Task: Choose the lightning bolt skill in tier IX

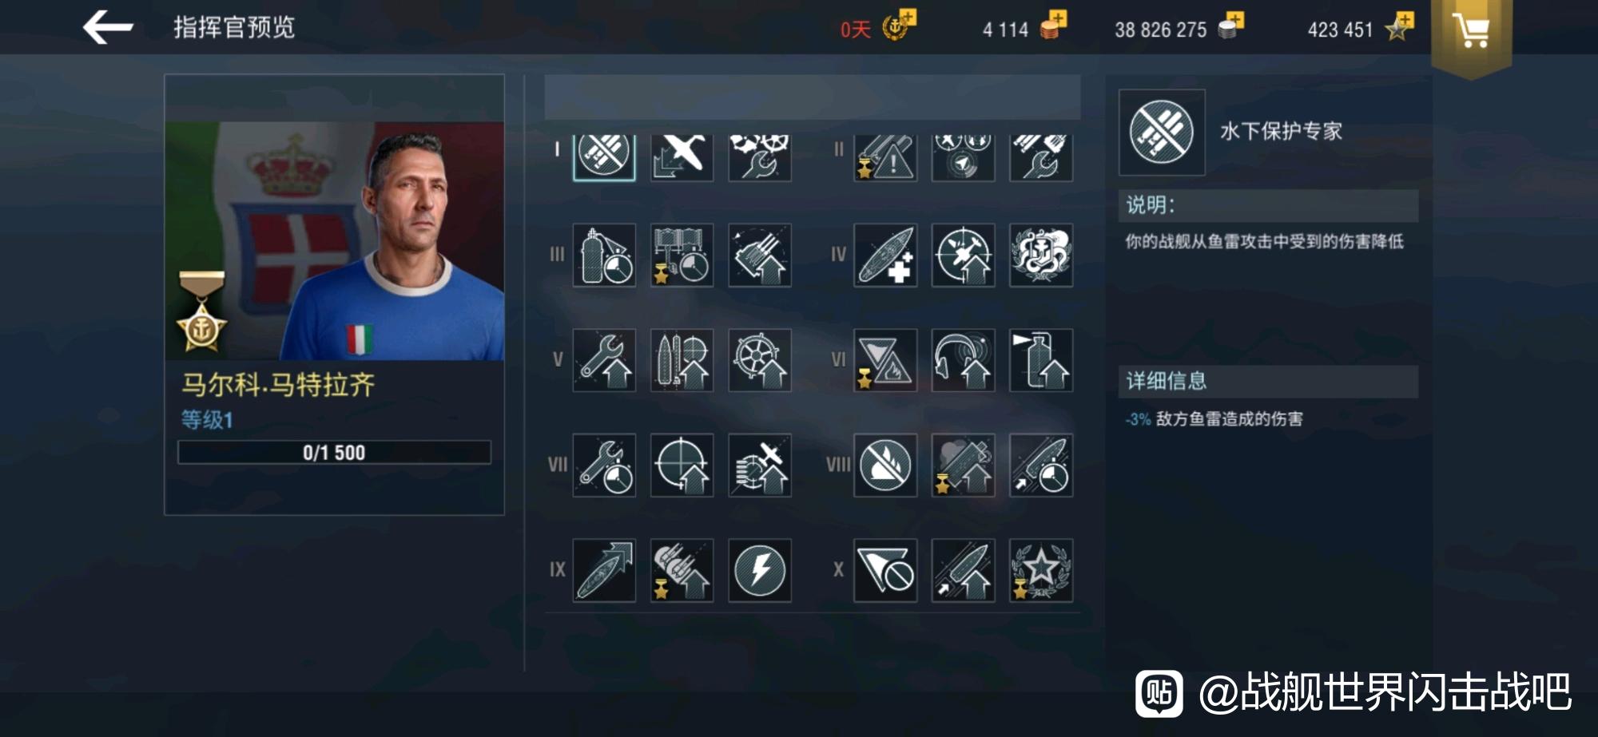Action: 760,570
